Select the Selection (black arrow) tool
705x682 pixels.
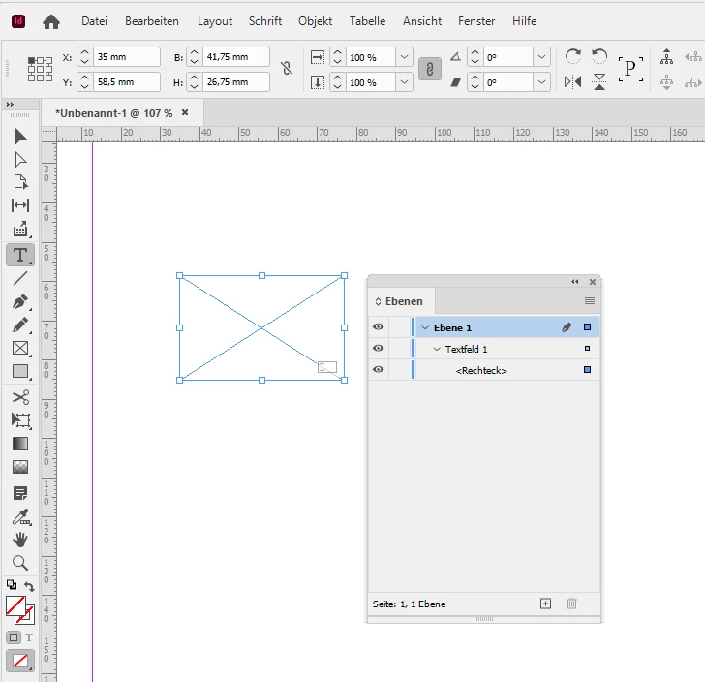[x=20, y=137]
